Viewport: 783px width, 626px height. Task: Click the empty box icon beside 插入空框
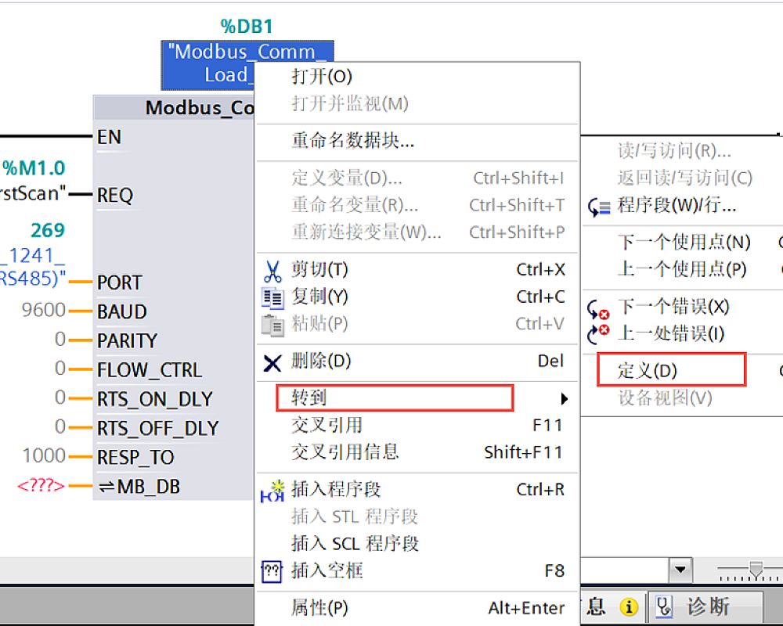pyautogui.click(x=271, y=571)
